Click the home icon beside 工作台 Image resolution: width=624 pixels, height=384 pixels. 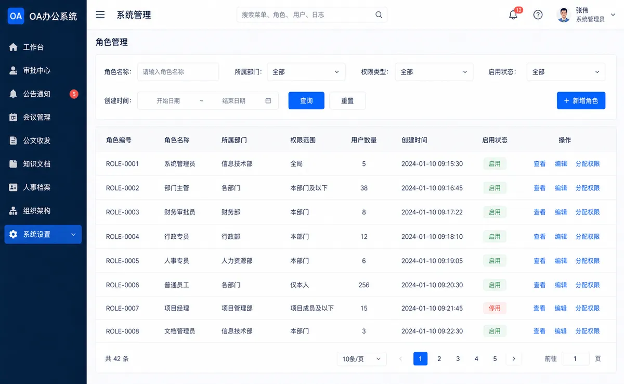14,47
